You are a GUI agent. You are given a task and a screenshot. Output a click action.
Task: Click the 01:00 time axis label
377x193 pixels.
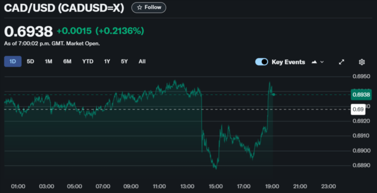click(x=18, y=186)
